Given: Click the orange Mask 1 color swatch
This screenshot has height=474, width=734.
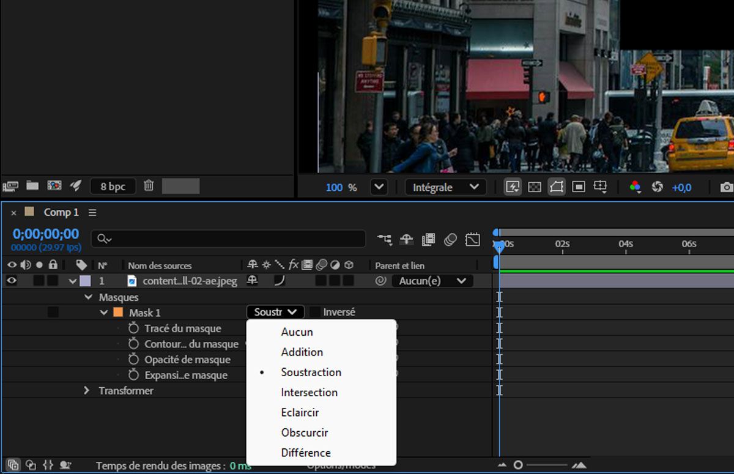Looking at the screenshot, I should coord(118,313).
